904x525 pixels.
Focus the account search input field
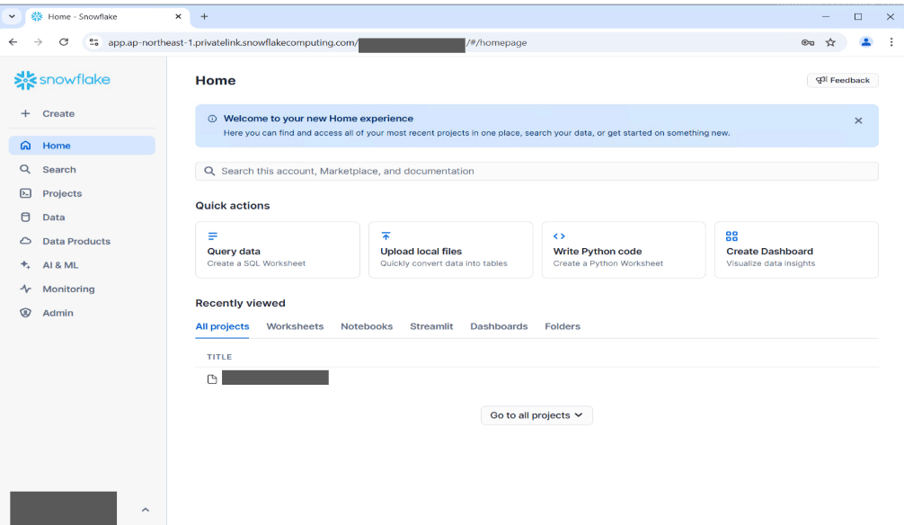(x=536, y=171)
